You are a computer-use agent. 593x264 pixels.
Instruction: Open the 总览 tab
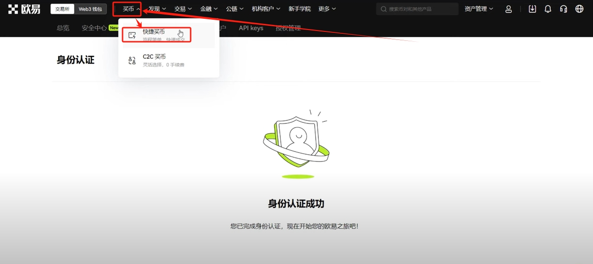point(63,28)
